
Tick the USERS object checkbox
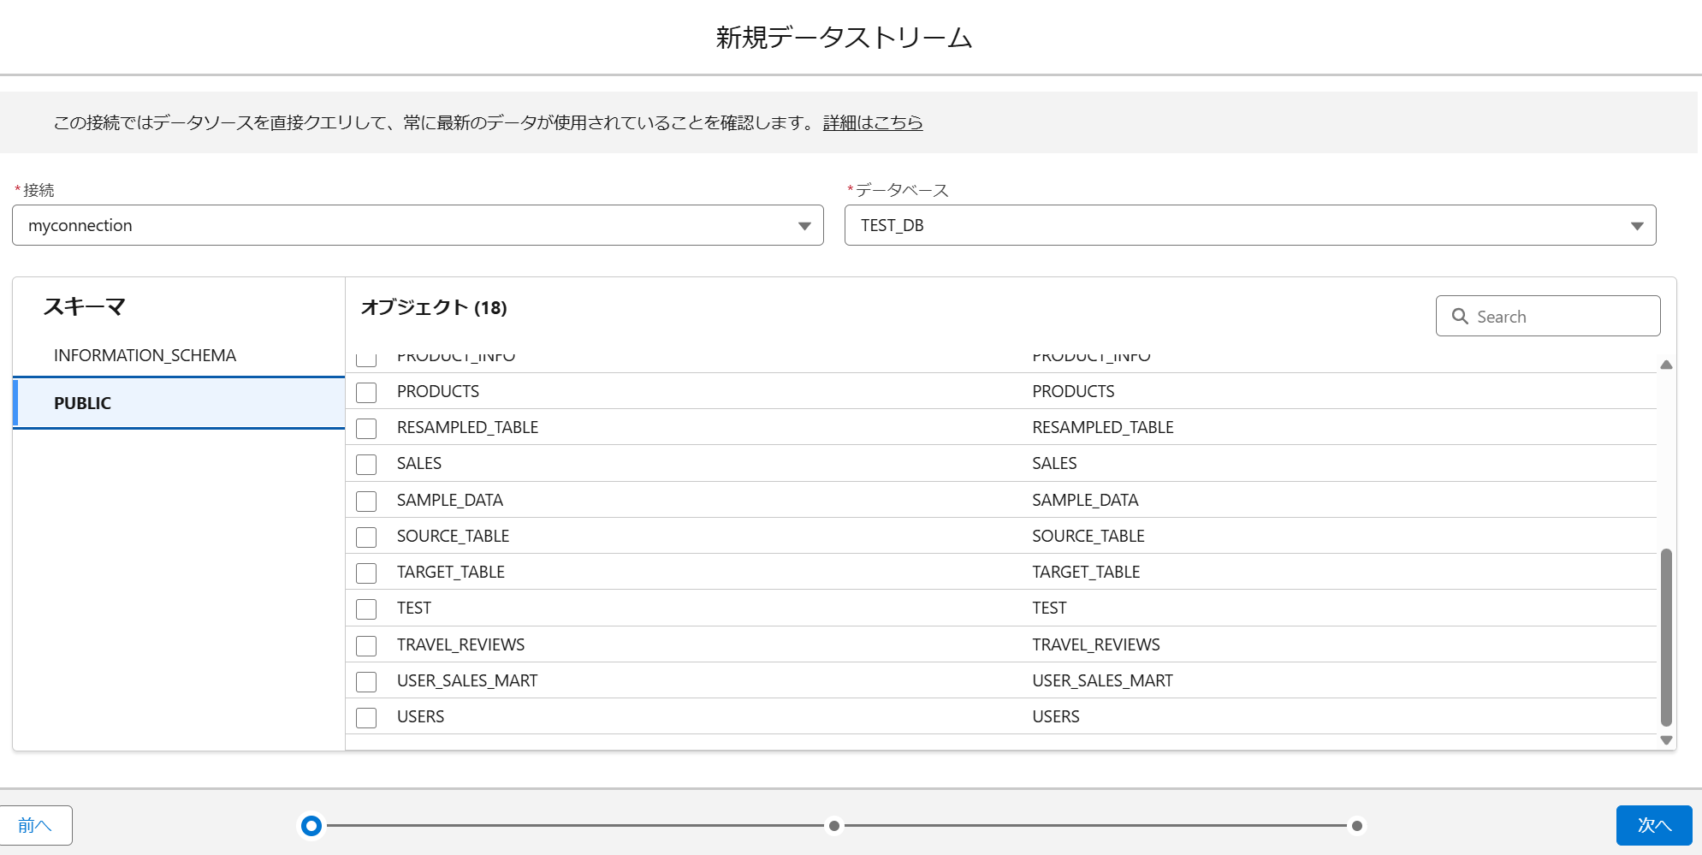point(366,718)
